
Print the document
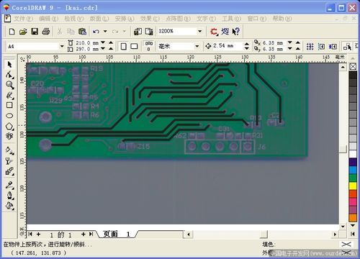[46, 32]
